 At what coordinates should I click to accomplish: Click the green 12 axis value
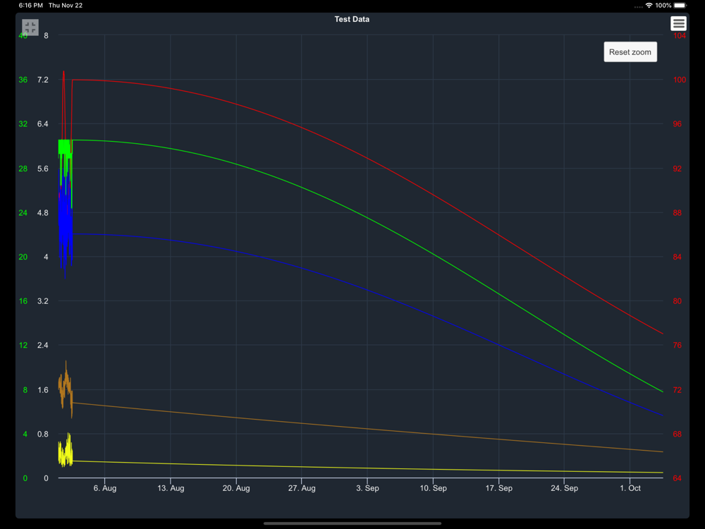23,345
